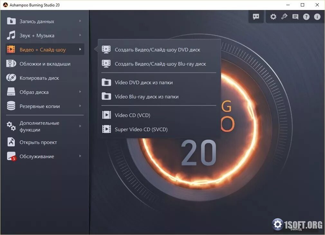Click the Обслуживание icon with badge 5
Image resolution: width=325 pixels, height=235 pixels.
pyautogui.click(x=12, y=157)
